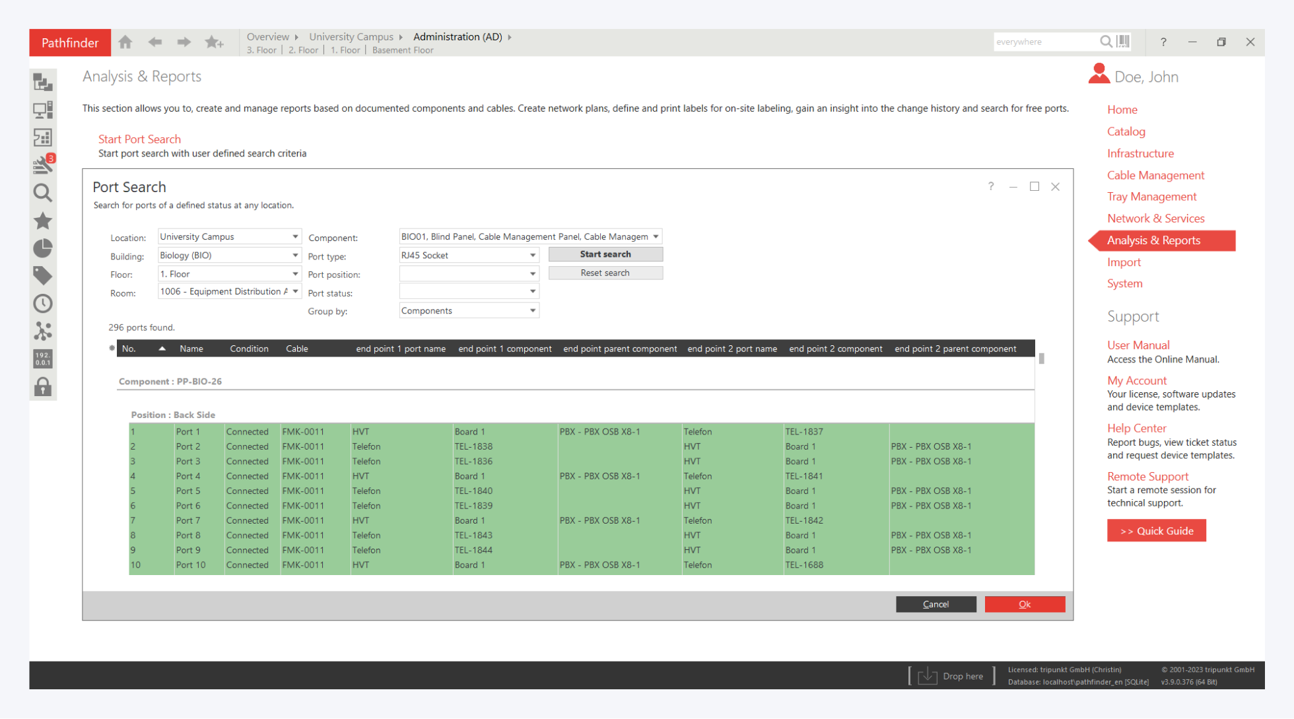
Task: Expand the Building dropdown showing Biology (BIO)
Action: pyautogui.click(x=295, y=256)
